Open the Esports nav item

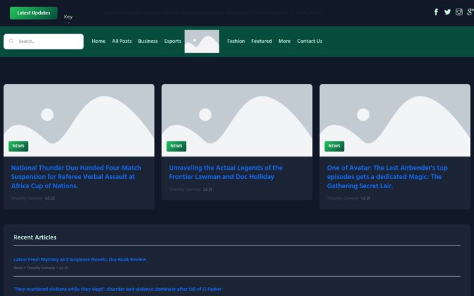tap(172, 41)
